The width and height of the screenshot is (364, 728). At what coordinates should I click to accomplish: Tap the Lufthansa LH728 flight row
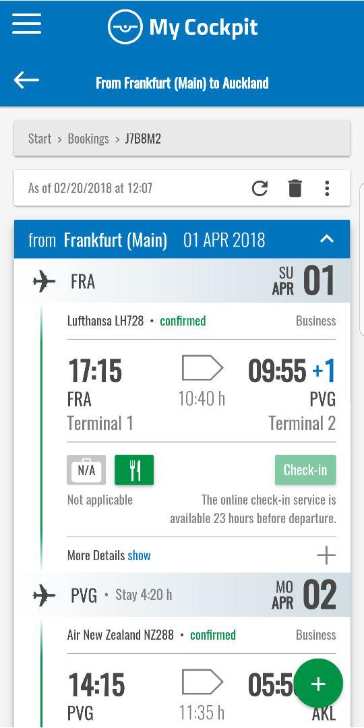[x=202, y=321]
